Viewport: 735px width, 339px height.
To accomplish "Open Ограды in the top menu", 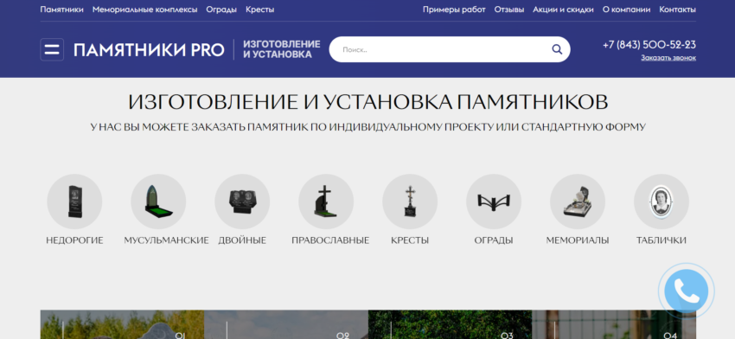I will point(221,10).
